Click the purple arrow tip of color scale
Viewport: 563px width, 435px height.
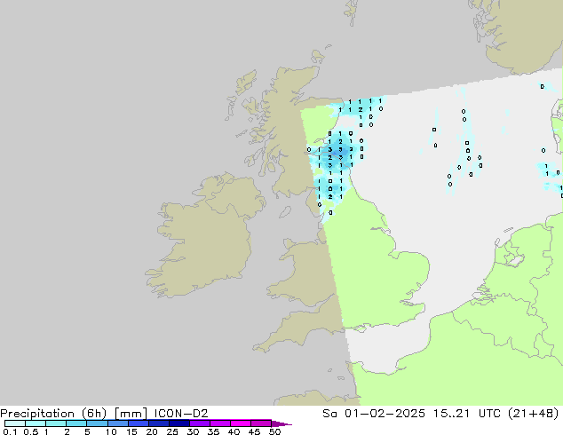tap(284, 423)
